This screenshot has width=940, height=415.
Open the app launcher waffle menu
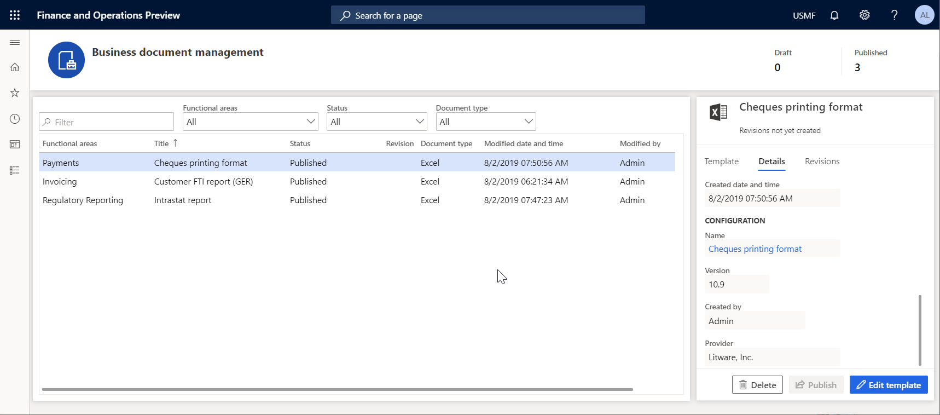[x=15, y=15]
